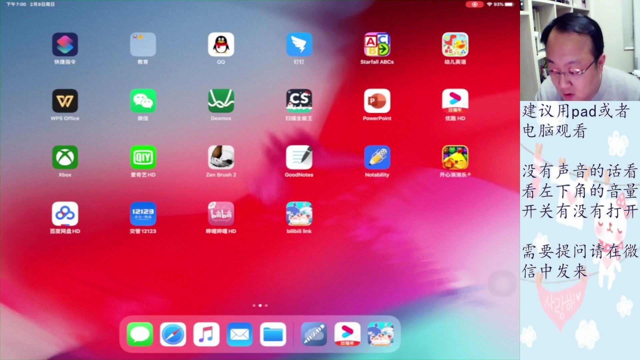Open the Shortcuts (快捷指令) app
Screen dimensions: 640x360
tap(65, 45)
